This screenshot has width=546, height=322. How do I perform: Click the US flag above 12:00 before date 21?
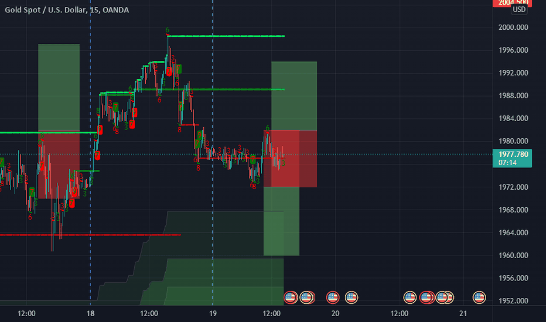point(410,297)
